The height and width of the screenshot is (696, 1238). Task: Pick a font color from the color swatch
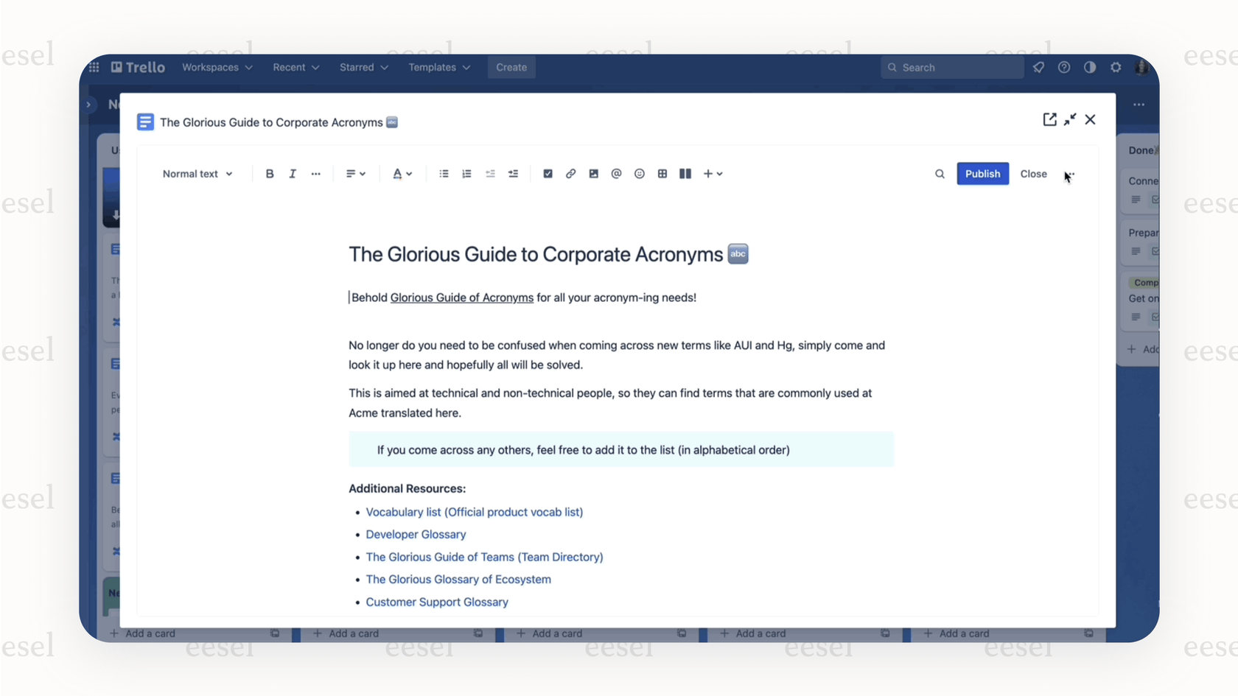tap(398, 173)
